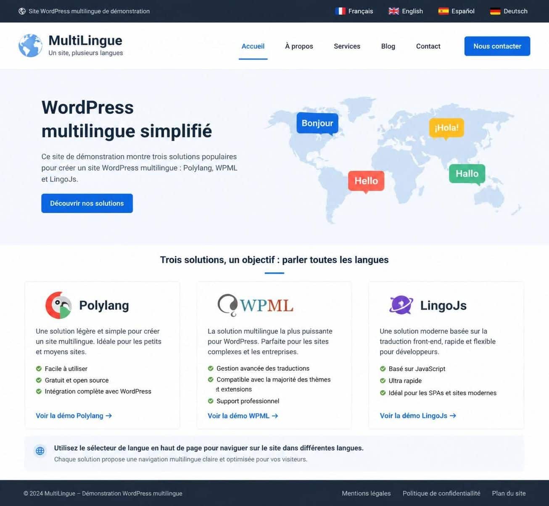Viewport: 549px width, 506px height.
Task: Click the French flag icon
Action: pyautogui.click(x=340, y=11)
